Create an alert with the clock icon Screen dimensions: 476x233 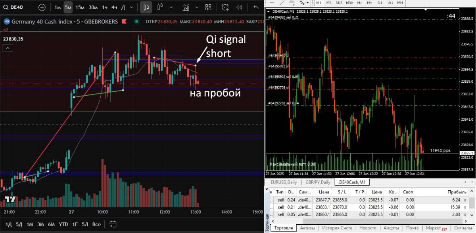pyautogui.click(x=225, y=7)
